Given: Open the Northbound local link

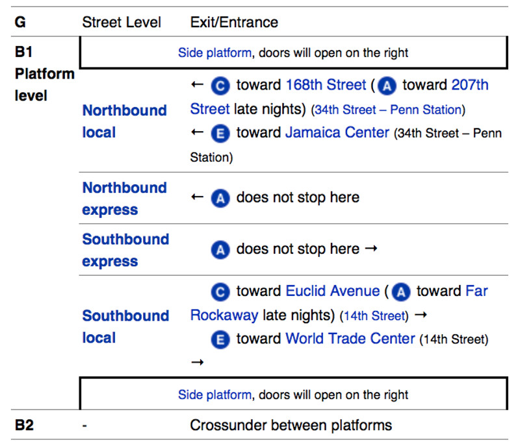Looking at the screenshot, I should point(124,121).
